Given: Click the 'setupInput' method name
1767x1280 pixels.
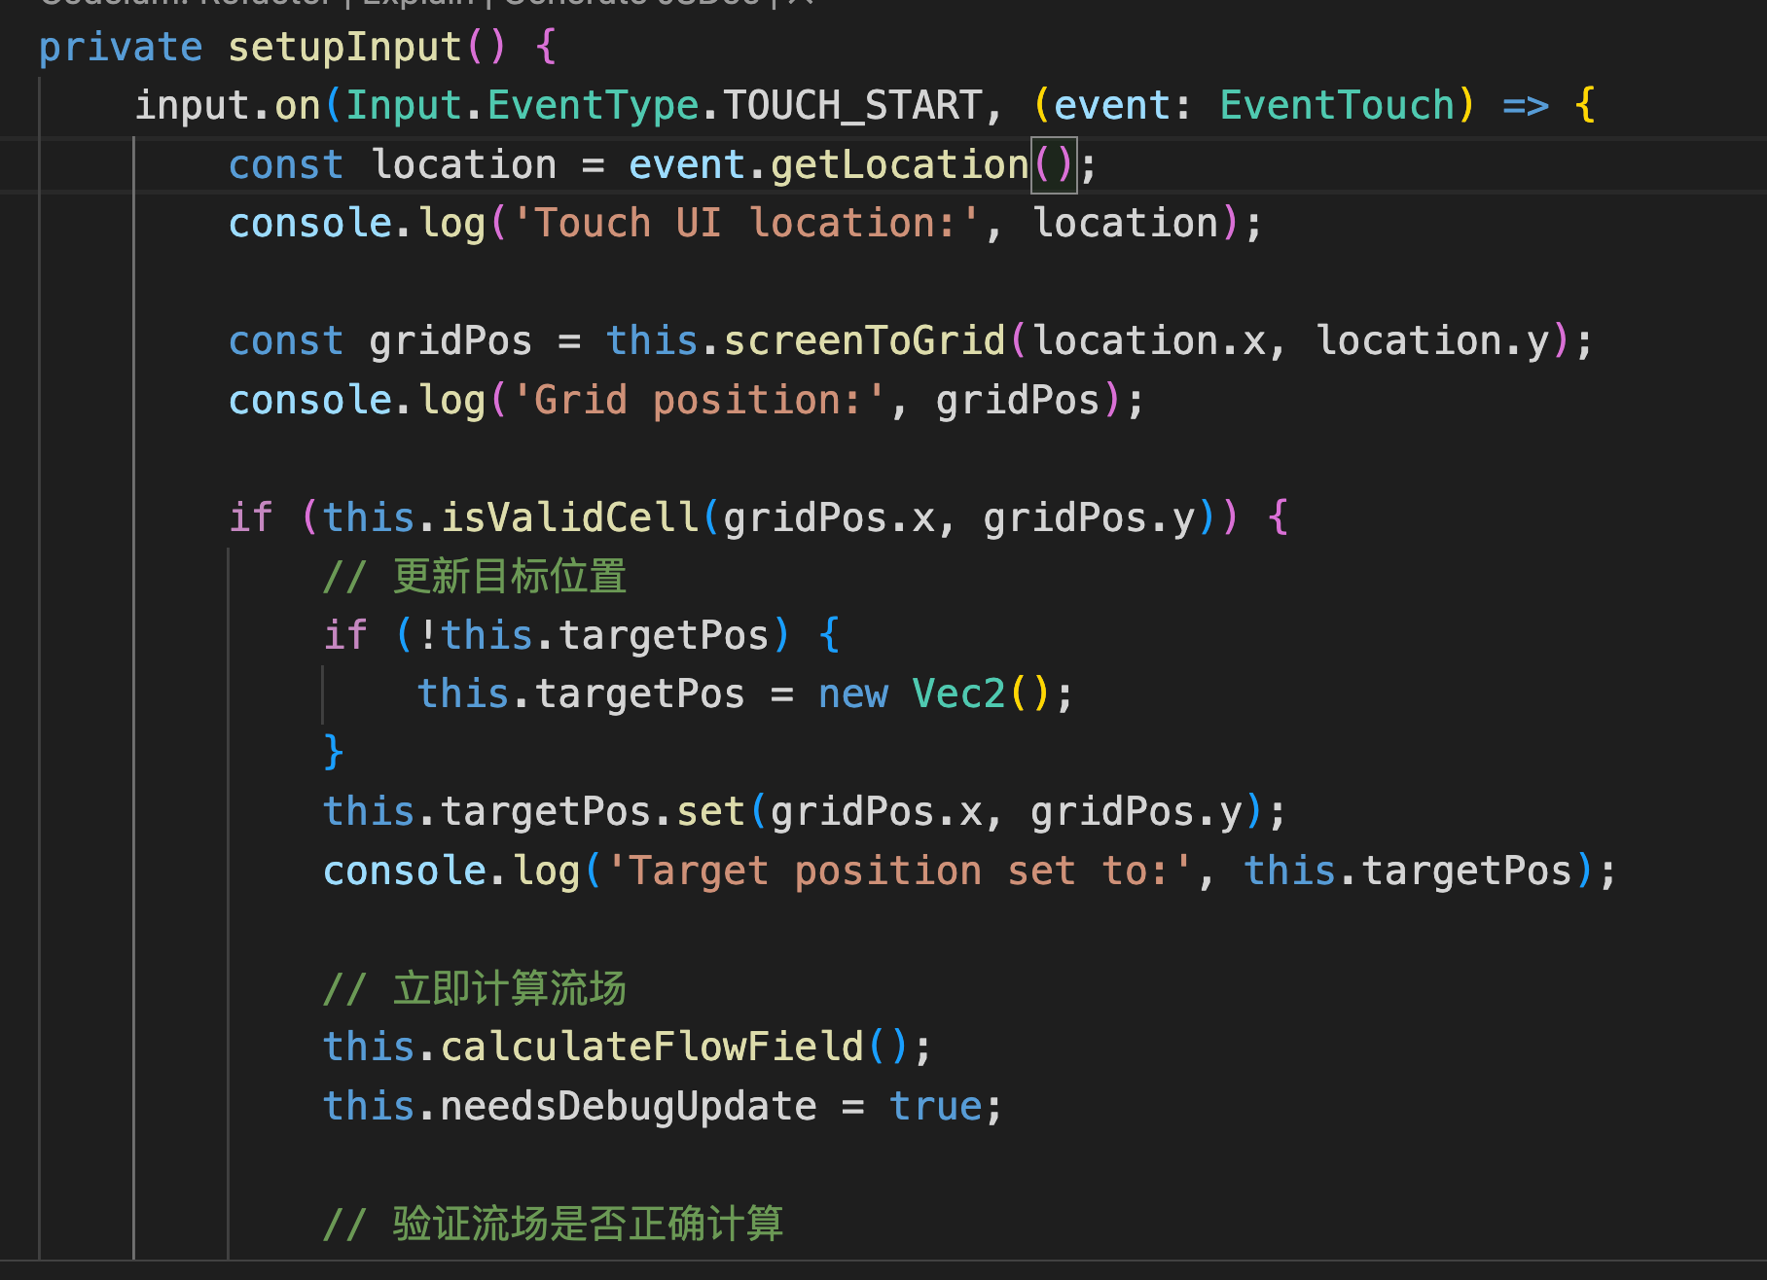Looking at the screenshot, I should (344, 47).
